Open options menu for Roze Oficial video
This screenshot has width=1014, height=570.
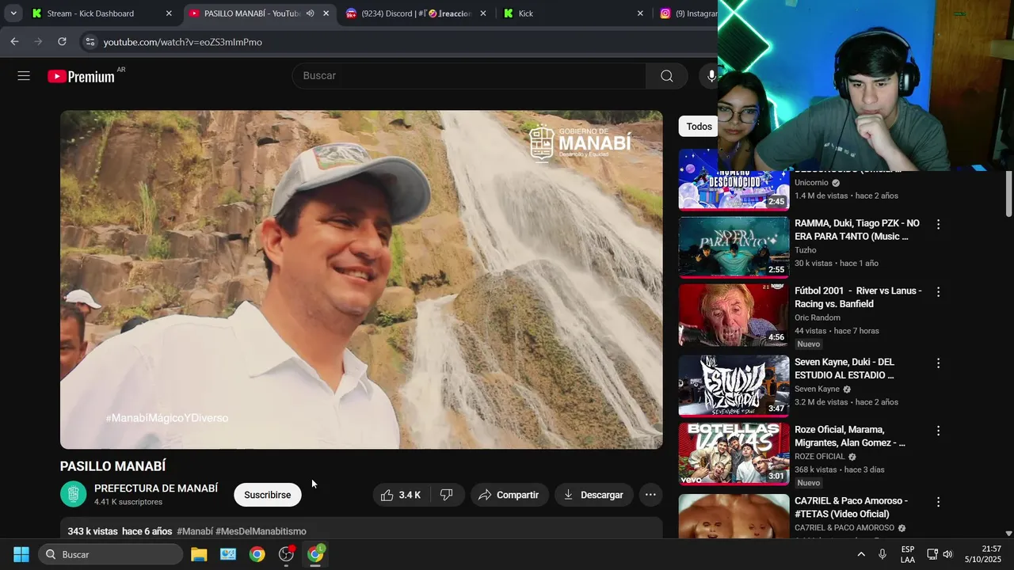(938, 431)
